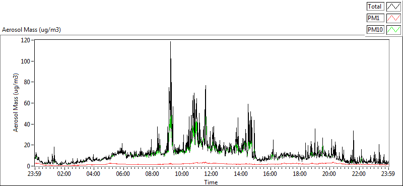Click the highest peak of the Total trace
The image size is (403, 186).
click(x=170, y=42)
